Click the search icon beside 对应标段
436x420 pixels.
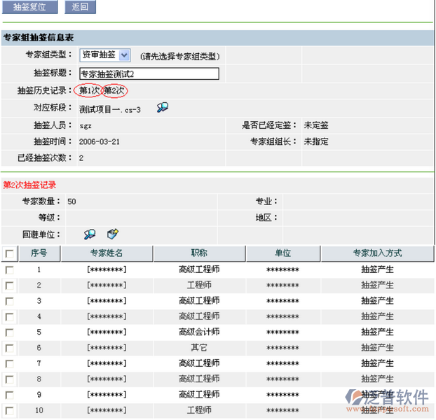pyautogui.click(x=163, y=107)
